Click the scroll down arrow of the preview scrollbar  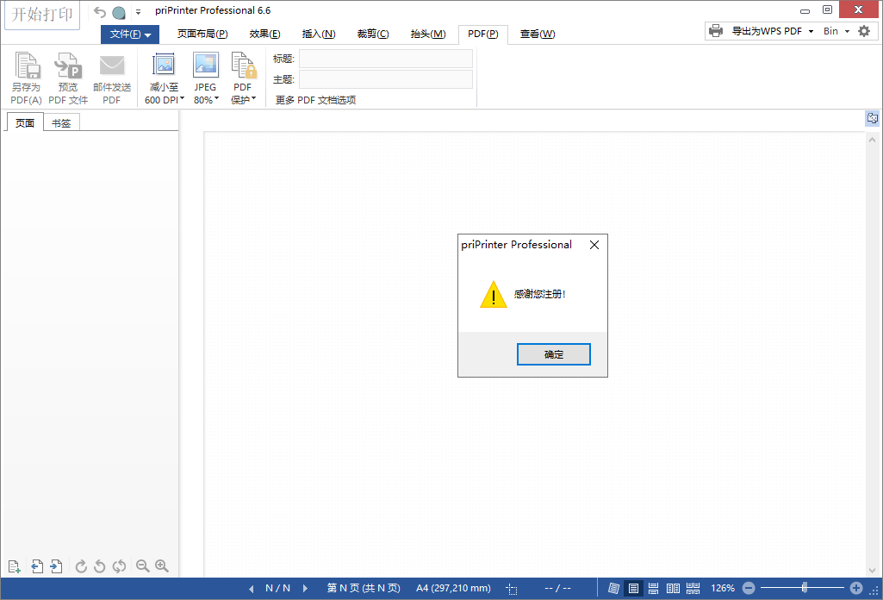coord(873,570)
